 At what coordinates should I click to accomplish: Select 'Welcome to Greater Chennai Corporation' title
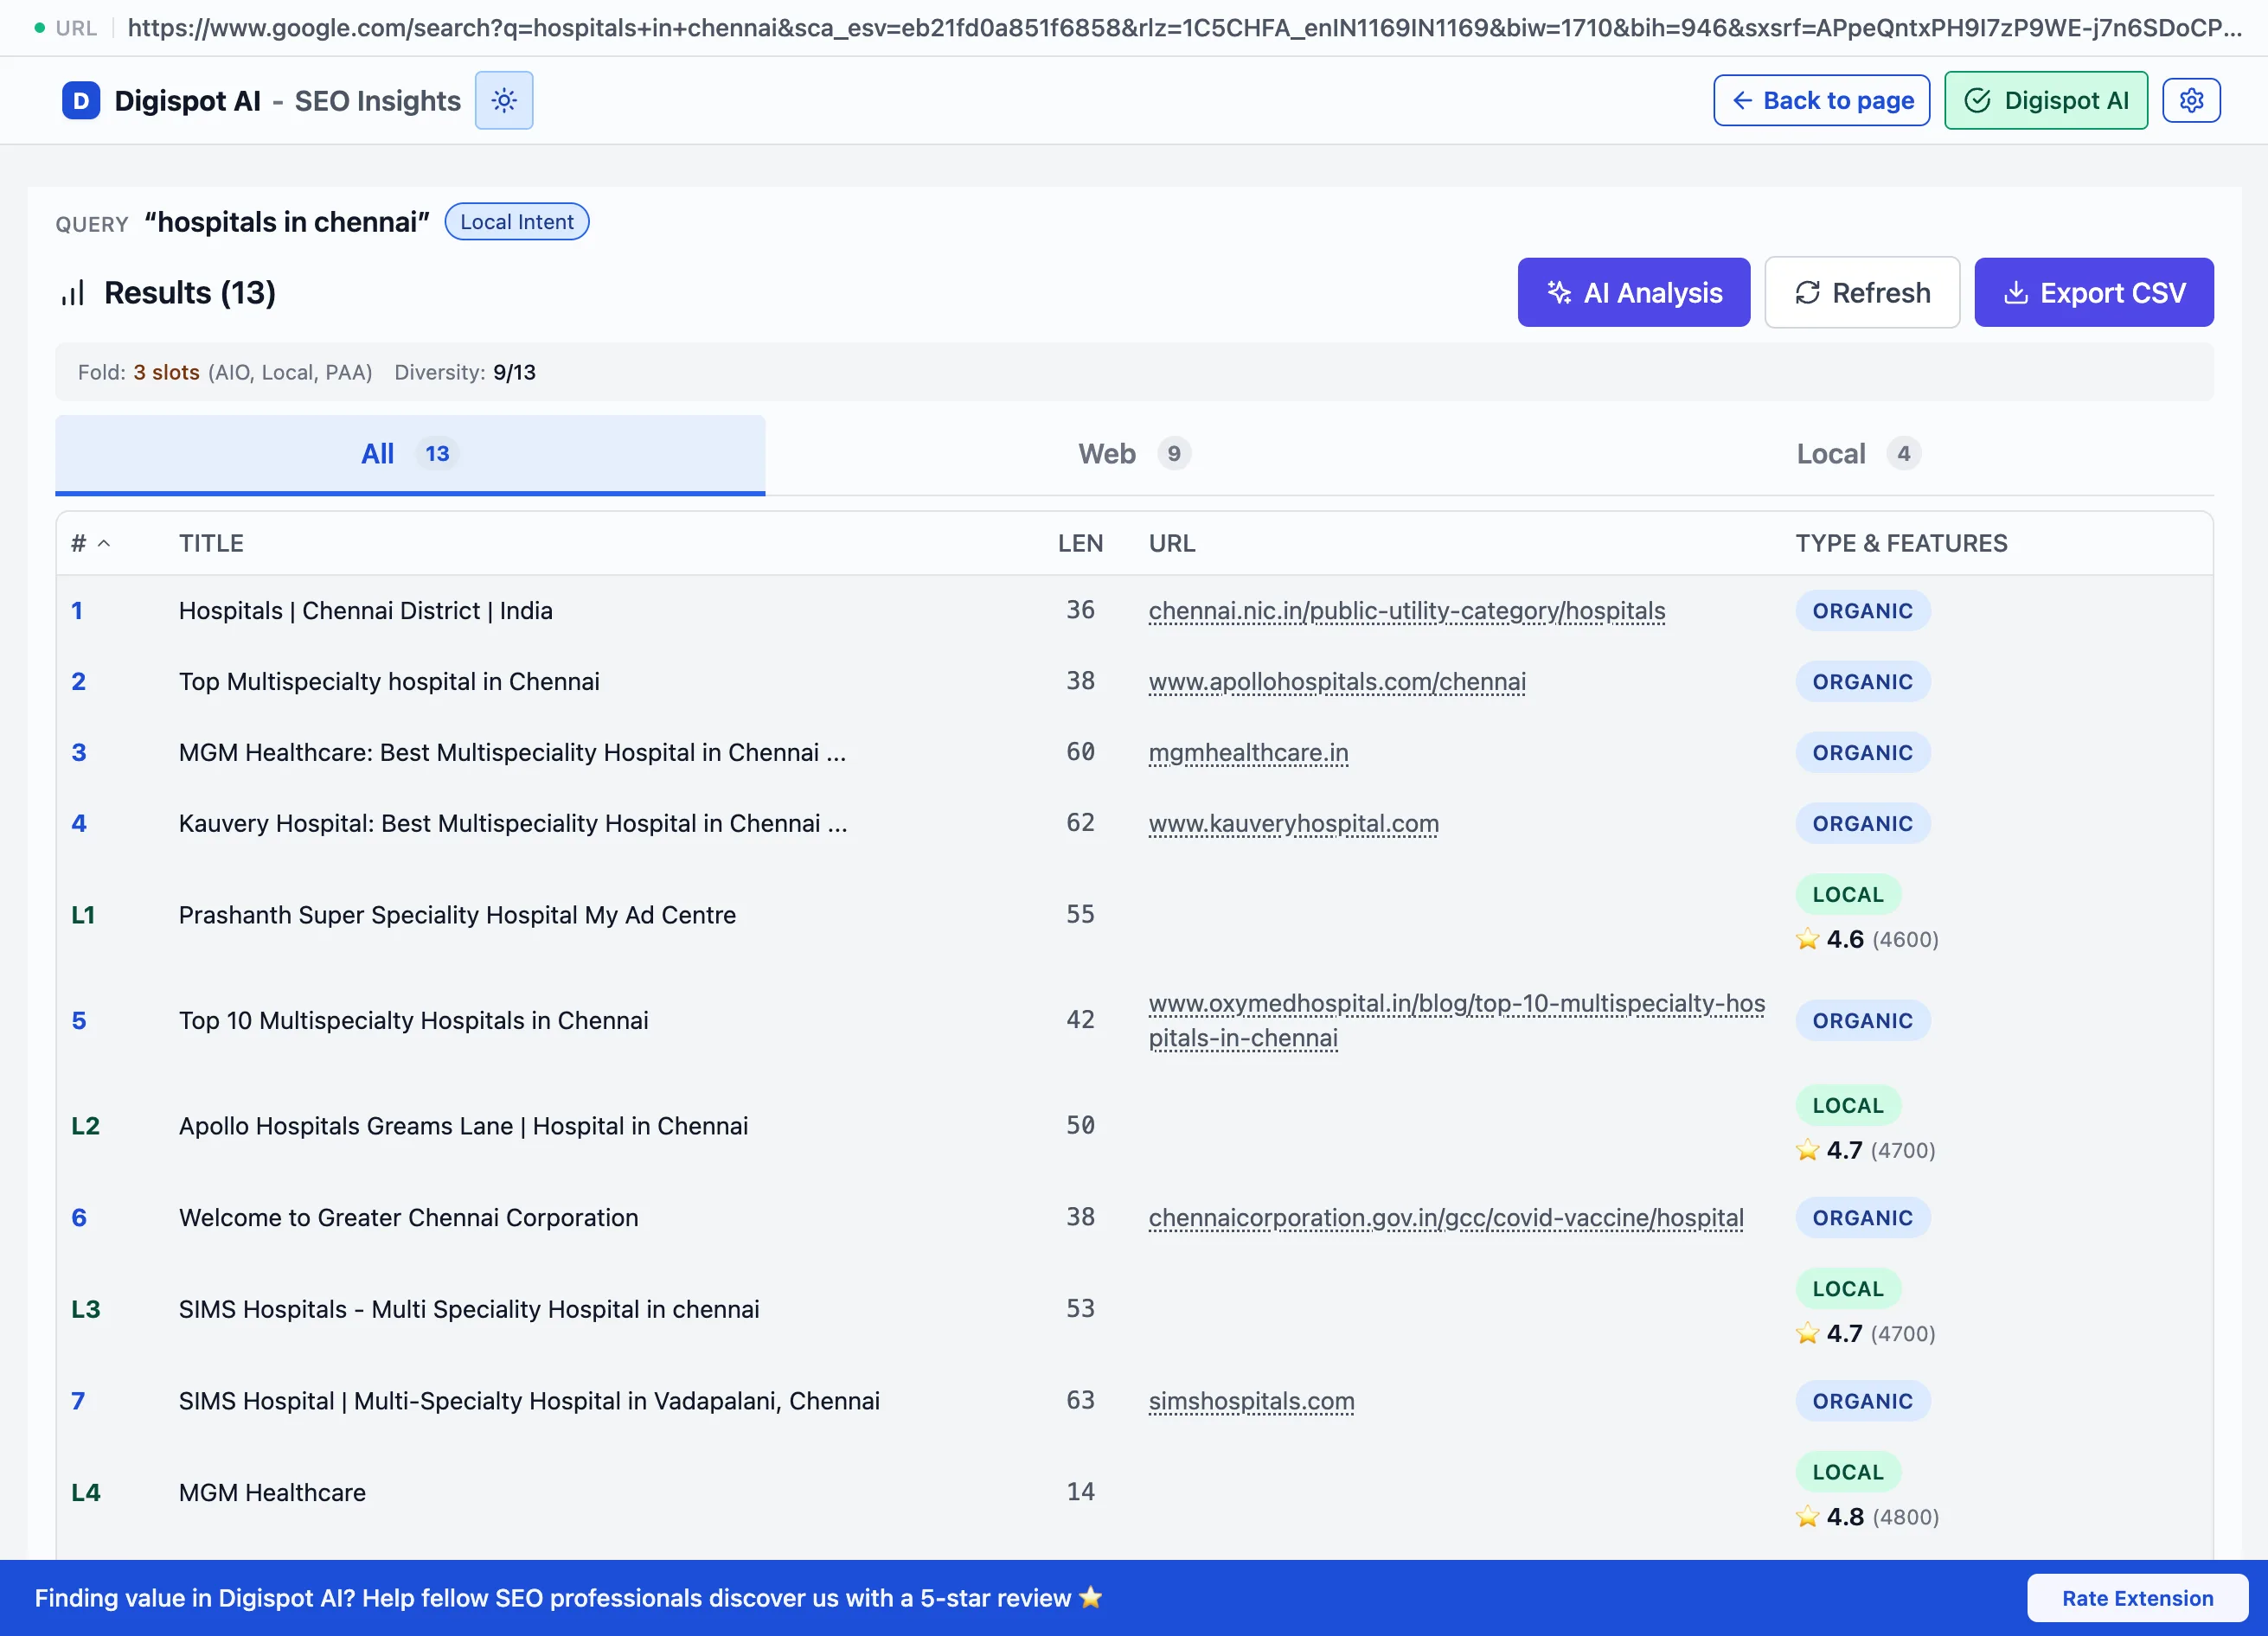point(409,1217)
